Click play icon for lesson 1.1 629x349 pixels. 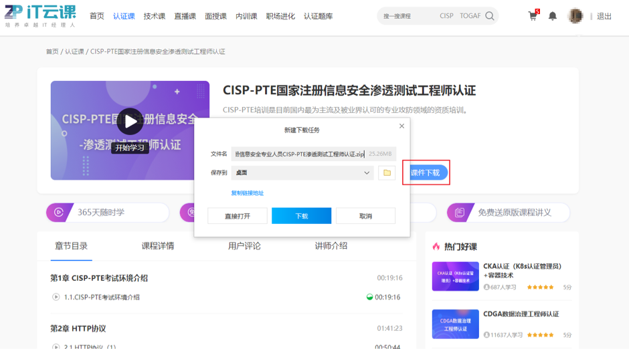[56, 297]
